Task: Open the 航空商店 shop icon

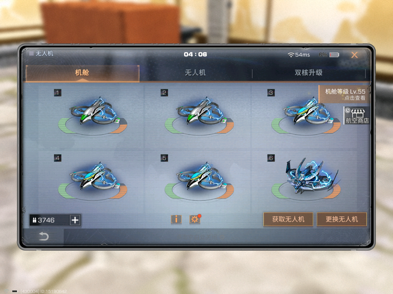Action: [x=357, y=116]
